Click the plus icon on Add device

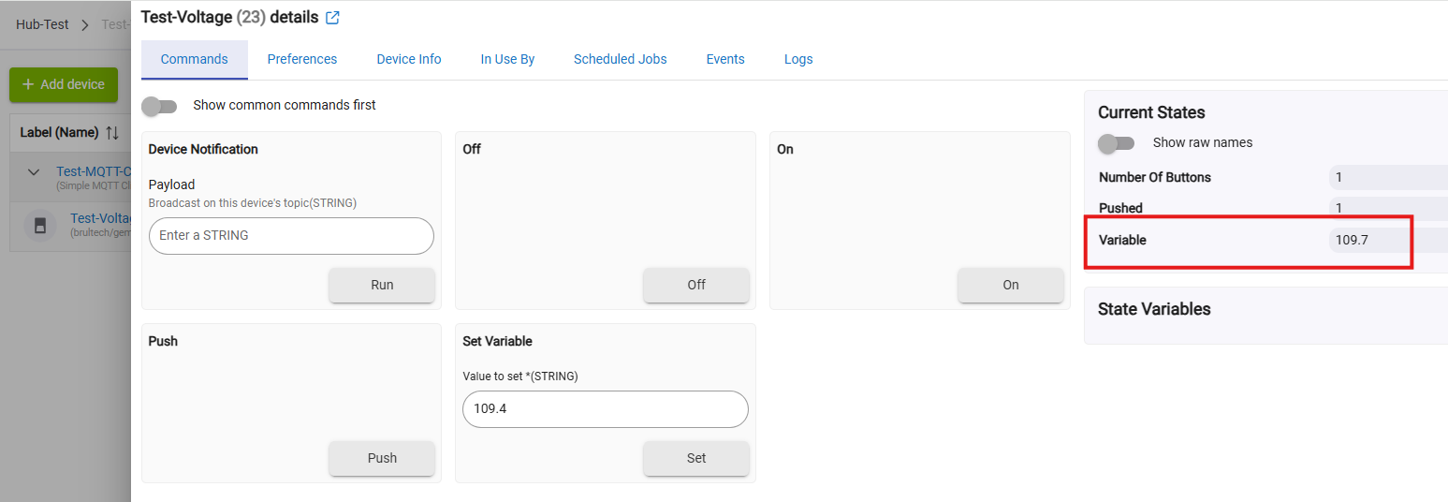(x=28, y=84)
